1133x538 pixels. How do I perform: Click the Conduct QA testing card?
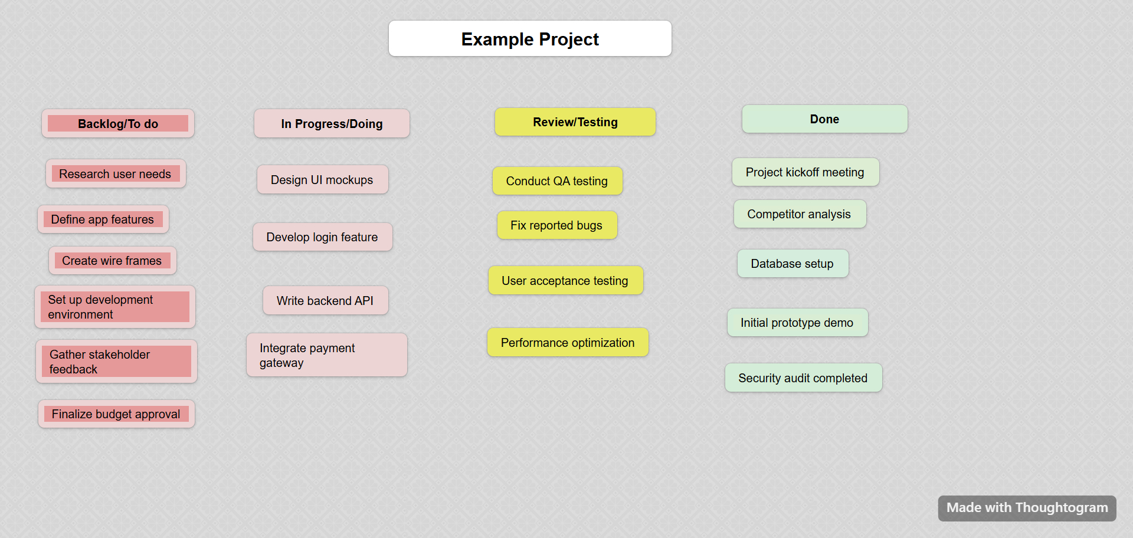tap(557, 181)
